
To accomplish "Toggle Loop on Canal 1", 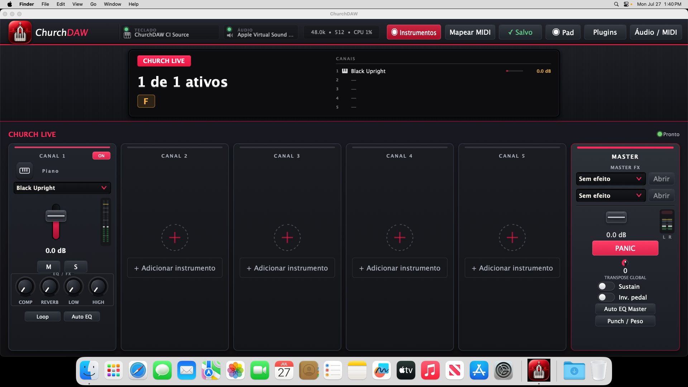I will 42,316.
